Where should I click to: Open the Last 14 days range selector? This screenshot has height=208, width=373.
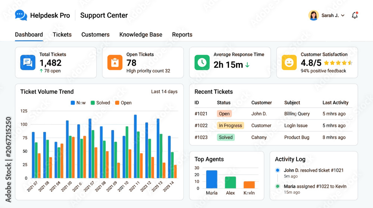[x=164, y=92]
